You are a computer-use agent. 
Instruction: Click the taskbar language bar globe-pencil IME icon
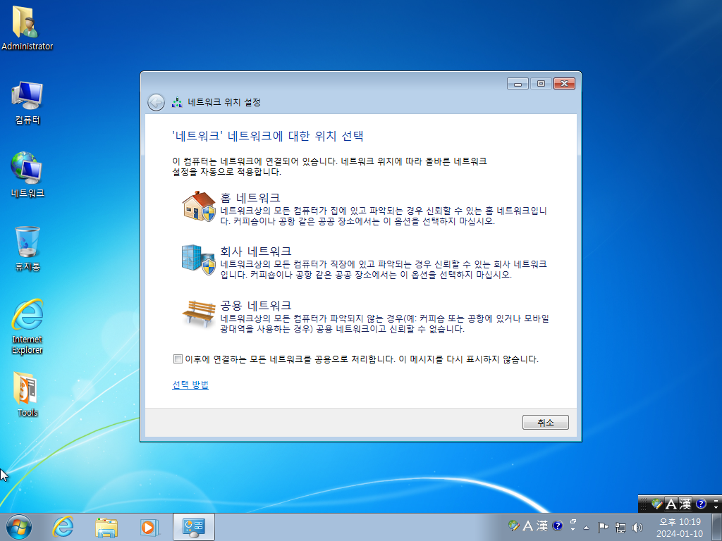click(513, 526)
